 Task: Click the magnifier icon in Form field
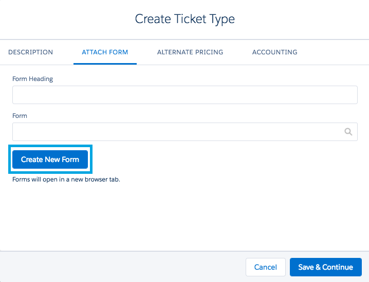tap(348, 132)
